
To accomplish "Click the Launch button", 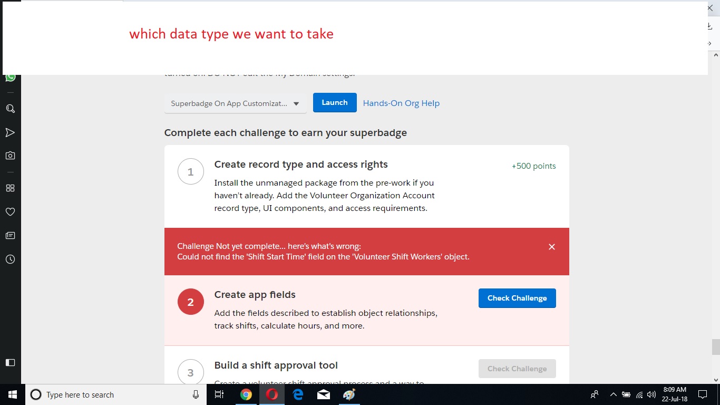I will coord(335,102).
